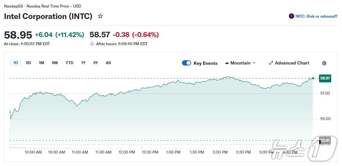Toggle the Key Events switch
Screen dimensions: 342x166
(x=187, y=63)
